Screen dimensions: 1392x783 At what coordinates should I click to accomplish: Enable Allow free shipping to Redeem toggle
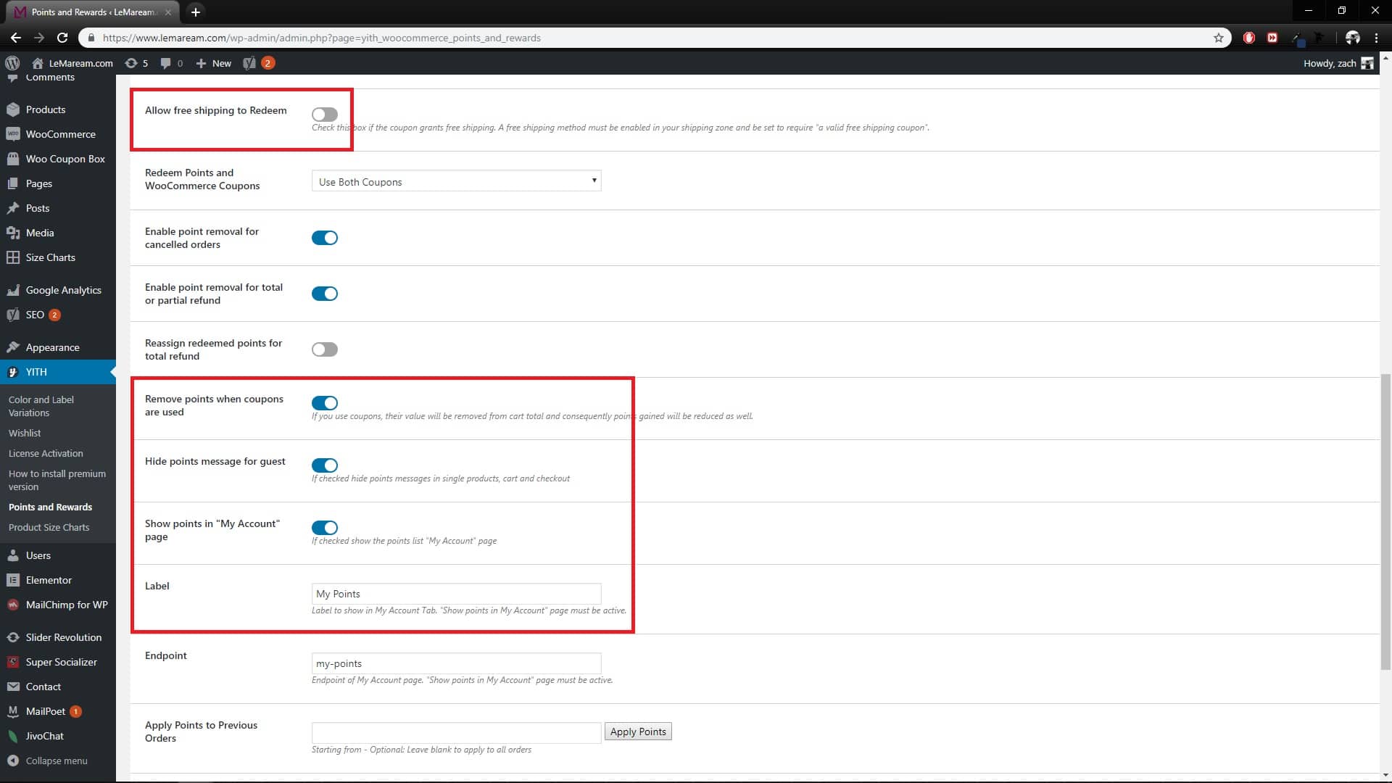coord(325,115)
